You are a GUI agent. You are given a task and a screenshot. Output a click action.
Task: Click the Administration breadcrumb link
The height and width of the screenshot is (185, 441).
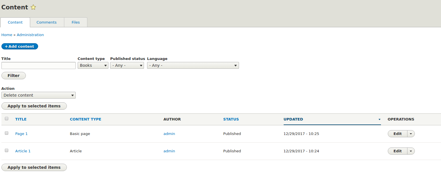click(30, 35)
